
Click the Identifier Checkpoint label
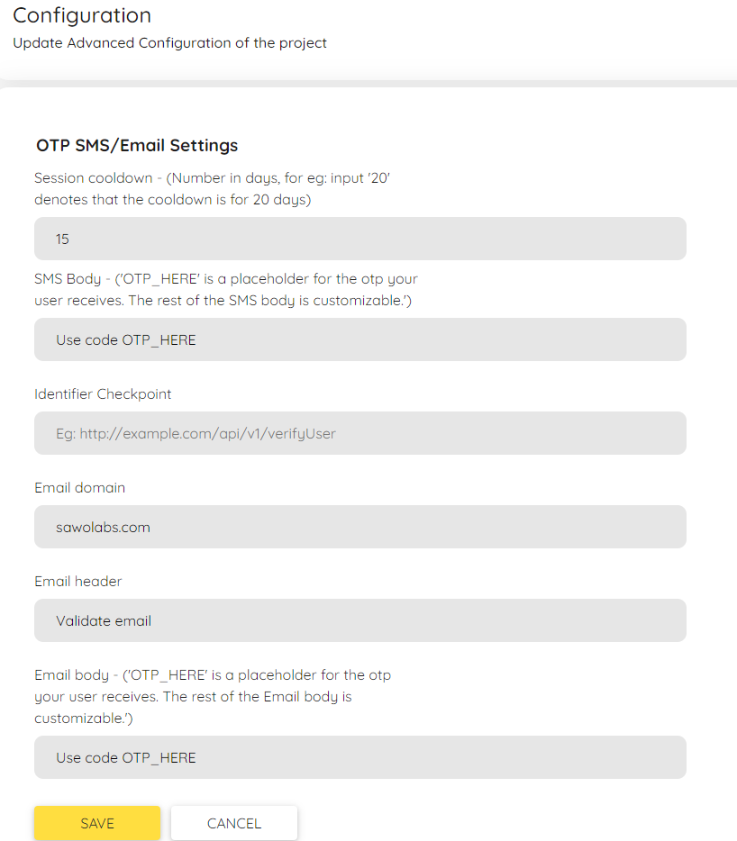click(103, 394)
